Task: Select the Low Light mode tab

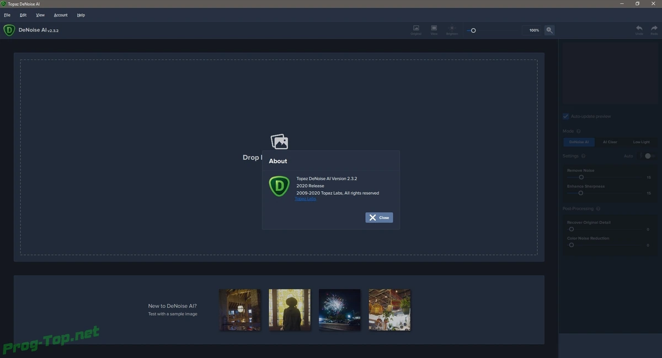Action: pyautogui.click(x=641, y=142)
